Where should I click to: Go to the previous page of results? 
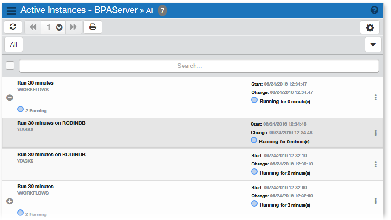coord(33,27)
